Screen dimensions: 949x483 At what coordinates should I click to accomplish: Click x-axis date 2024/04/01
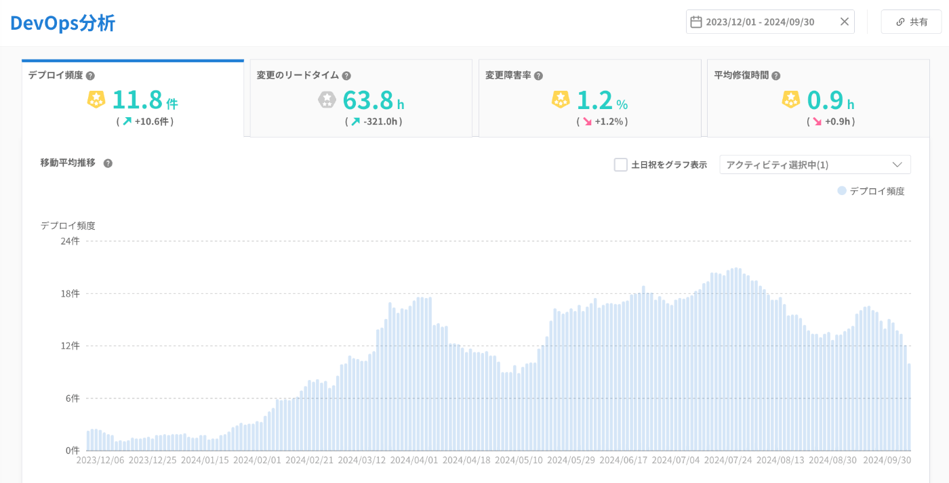click(414, 460)
